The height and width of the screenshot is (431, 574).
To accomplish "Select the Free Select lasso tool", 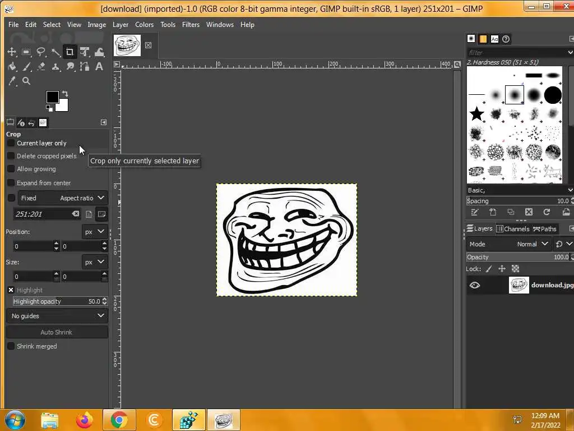I will click(x=40, y=52).
